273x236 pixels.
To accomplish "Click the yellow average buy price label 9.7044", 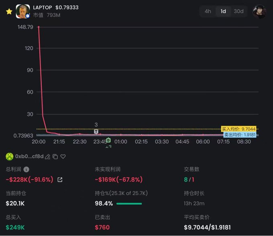I will coord(238,129).
